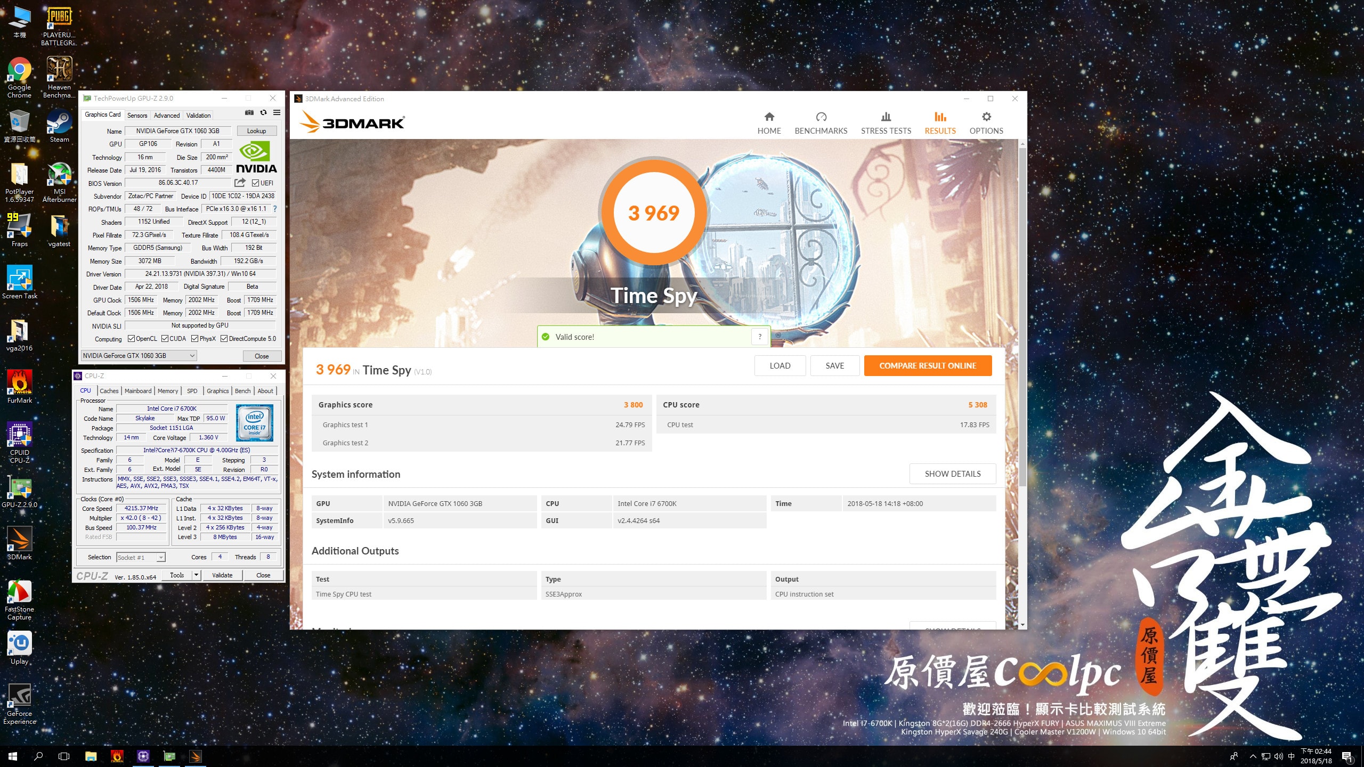
Task: Open the 3DMark HOME section
Action: pyautogui.click(x=769, y=123)
